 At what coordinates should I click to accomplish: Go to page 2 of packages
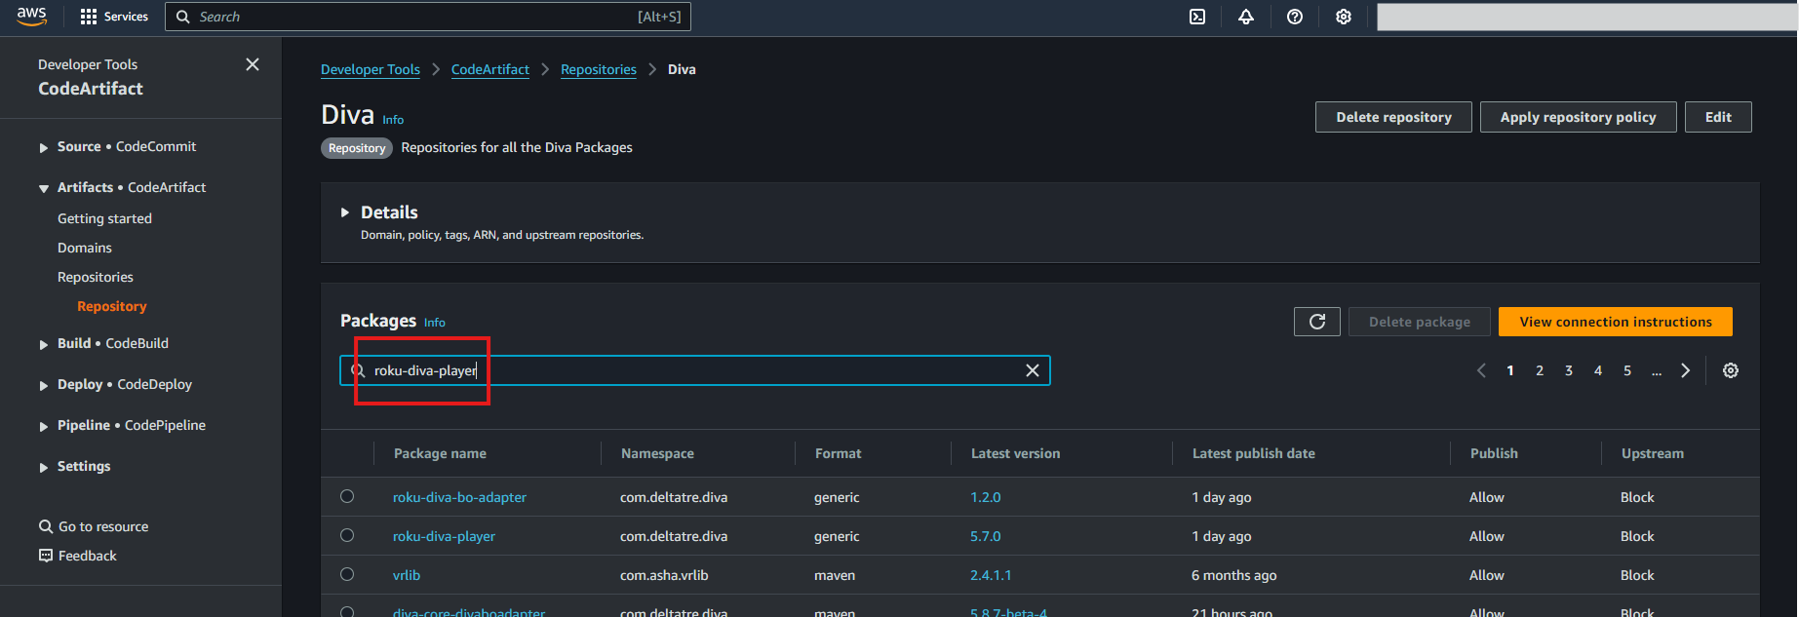pyautogui.click(x=1540, y=370)
